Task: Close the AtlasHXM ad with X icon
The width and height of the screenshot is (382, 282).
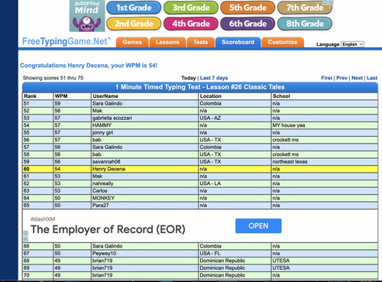Action: click(x=26, y=239)
